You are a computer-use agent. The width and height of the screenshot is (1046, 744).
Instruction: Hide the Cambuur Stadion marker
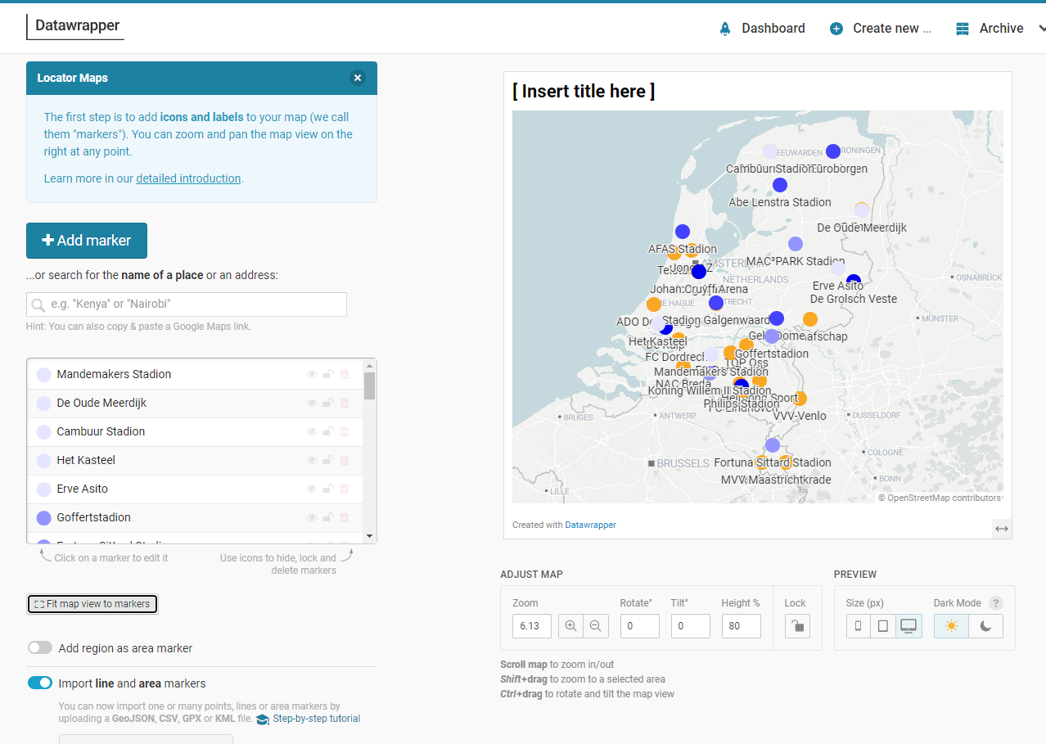coord(312,431)
